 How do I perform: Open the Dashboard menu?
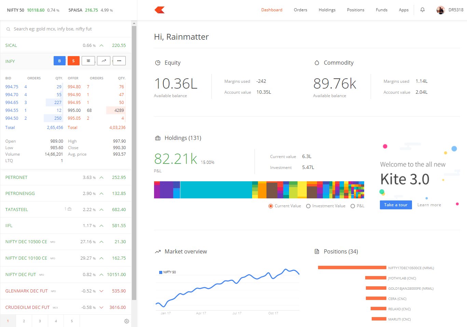click(x=272, y=10)
